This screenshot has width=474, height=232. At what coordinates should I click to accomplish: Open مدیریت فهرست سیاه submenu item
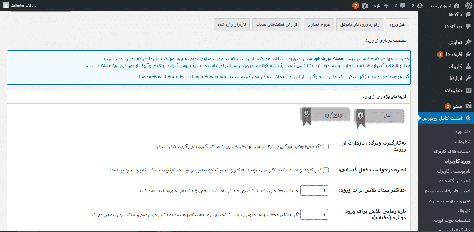point(450,201)
